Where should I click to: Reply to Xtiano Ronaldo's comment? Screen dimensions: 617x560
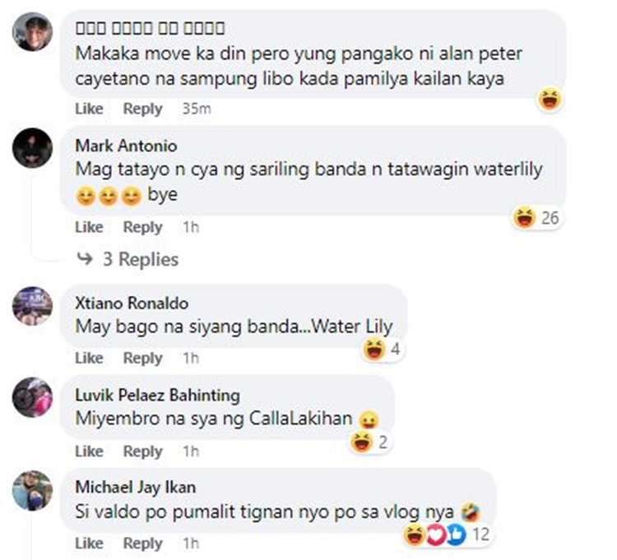tap(143, 358)
